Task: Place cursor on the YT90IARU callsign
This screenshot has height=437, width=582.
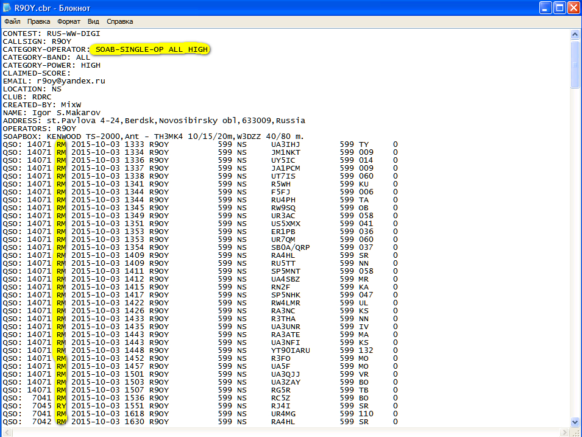Action: (x=290, y=350)
